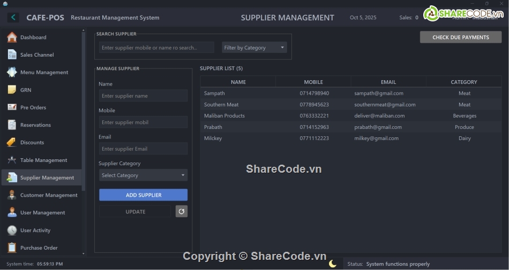Sort the list by the NAME column header
509x270 pixels.
[238, 82]
